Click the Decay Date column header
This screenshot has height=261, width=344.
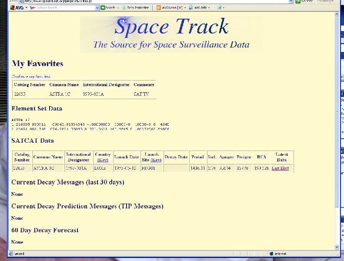click(x=176, y=157)
